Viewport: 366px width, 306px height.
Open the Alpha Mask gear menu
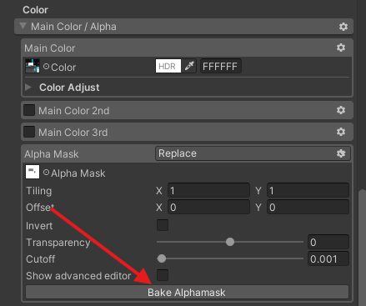coord(341,153)
